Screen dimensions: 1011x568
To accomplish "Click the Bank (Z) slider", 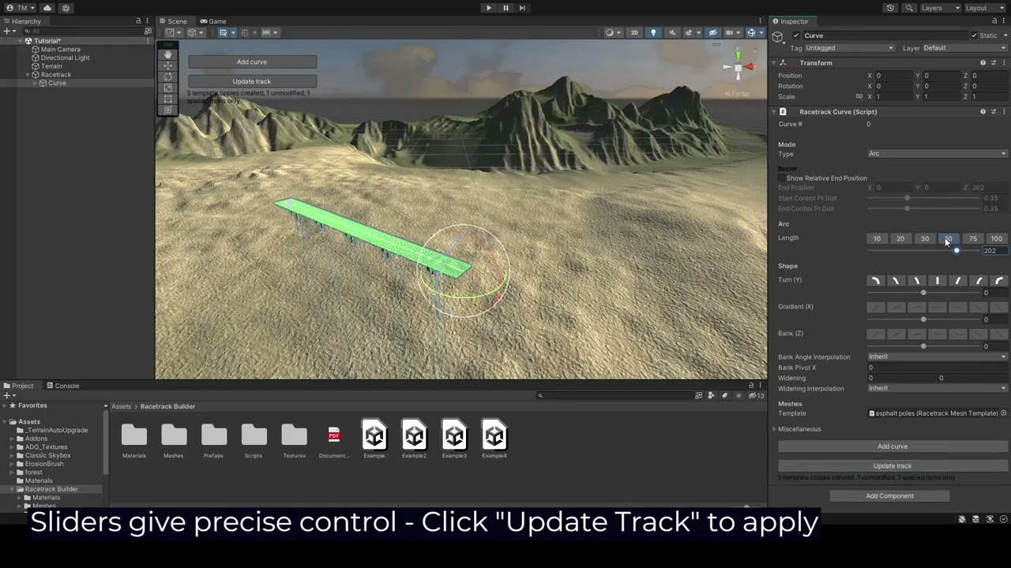I will click(x=923, y=346).
